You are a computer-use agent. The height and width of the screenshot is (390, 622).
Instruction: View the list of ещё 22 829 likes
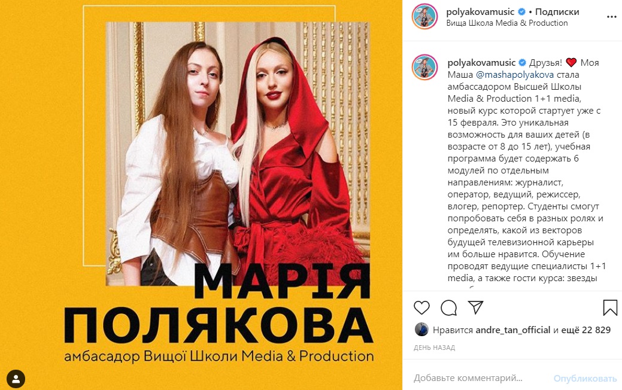(x=586, y=330)
